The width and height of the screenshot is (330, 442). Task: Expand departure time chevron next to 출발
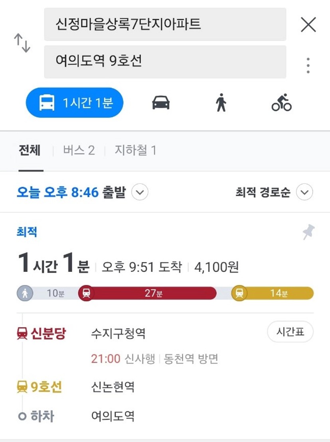coord(140,192)
